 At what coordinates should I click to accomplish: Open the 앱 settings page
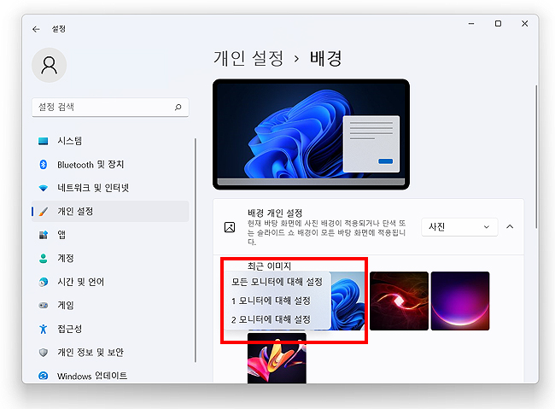[110, 235]
